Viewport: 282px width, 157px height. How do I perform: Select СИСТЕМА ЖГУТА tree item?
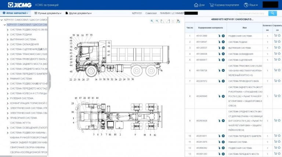point(20,123)
